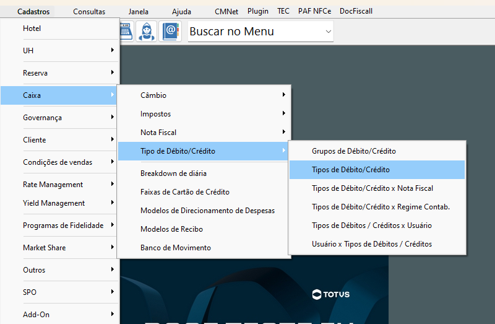Open Breakdown de diária
The width and height of the screenshot is (495, 324).
(x=204, y=173)
